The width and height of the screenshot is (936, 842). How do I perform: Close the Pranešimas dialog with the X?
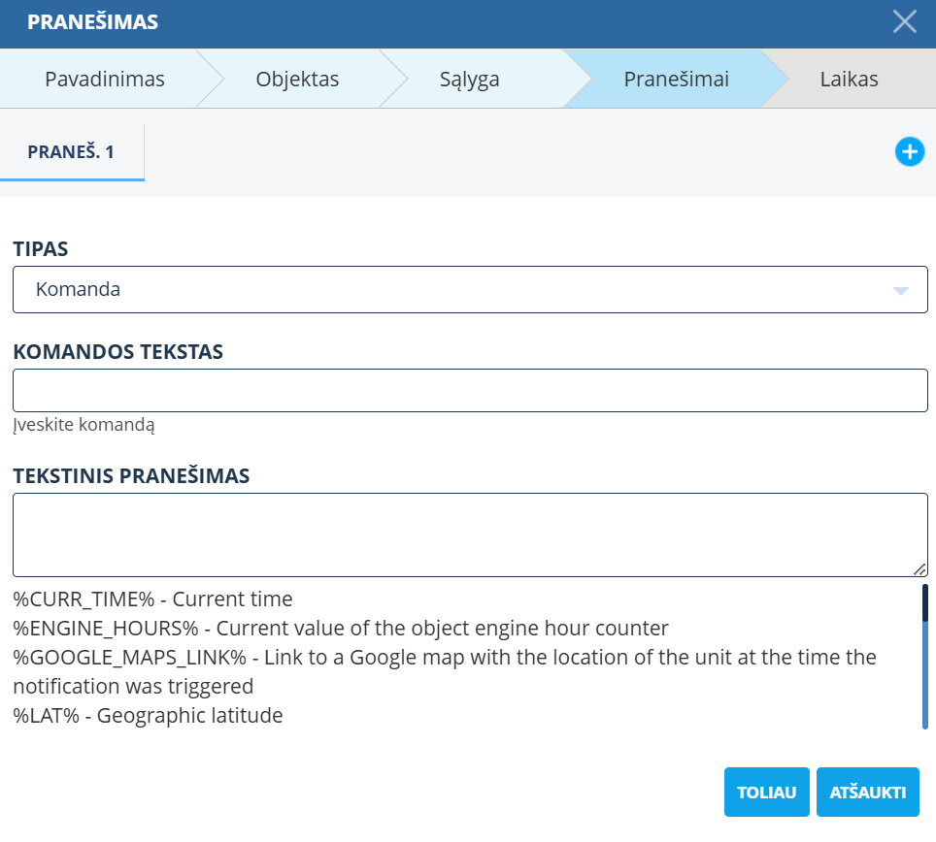click(x=904, y=22)
